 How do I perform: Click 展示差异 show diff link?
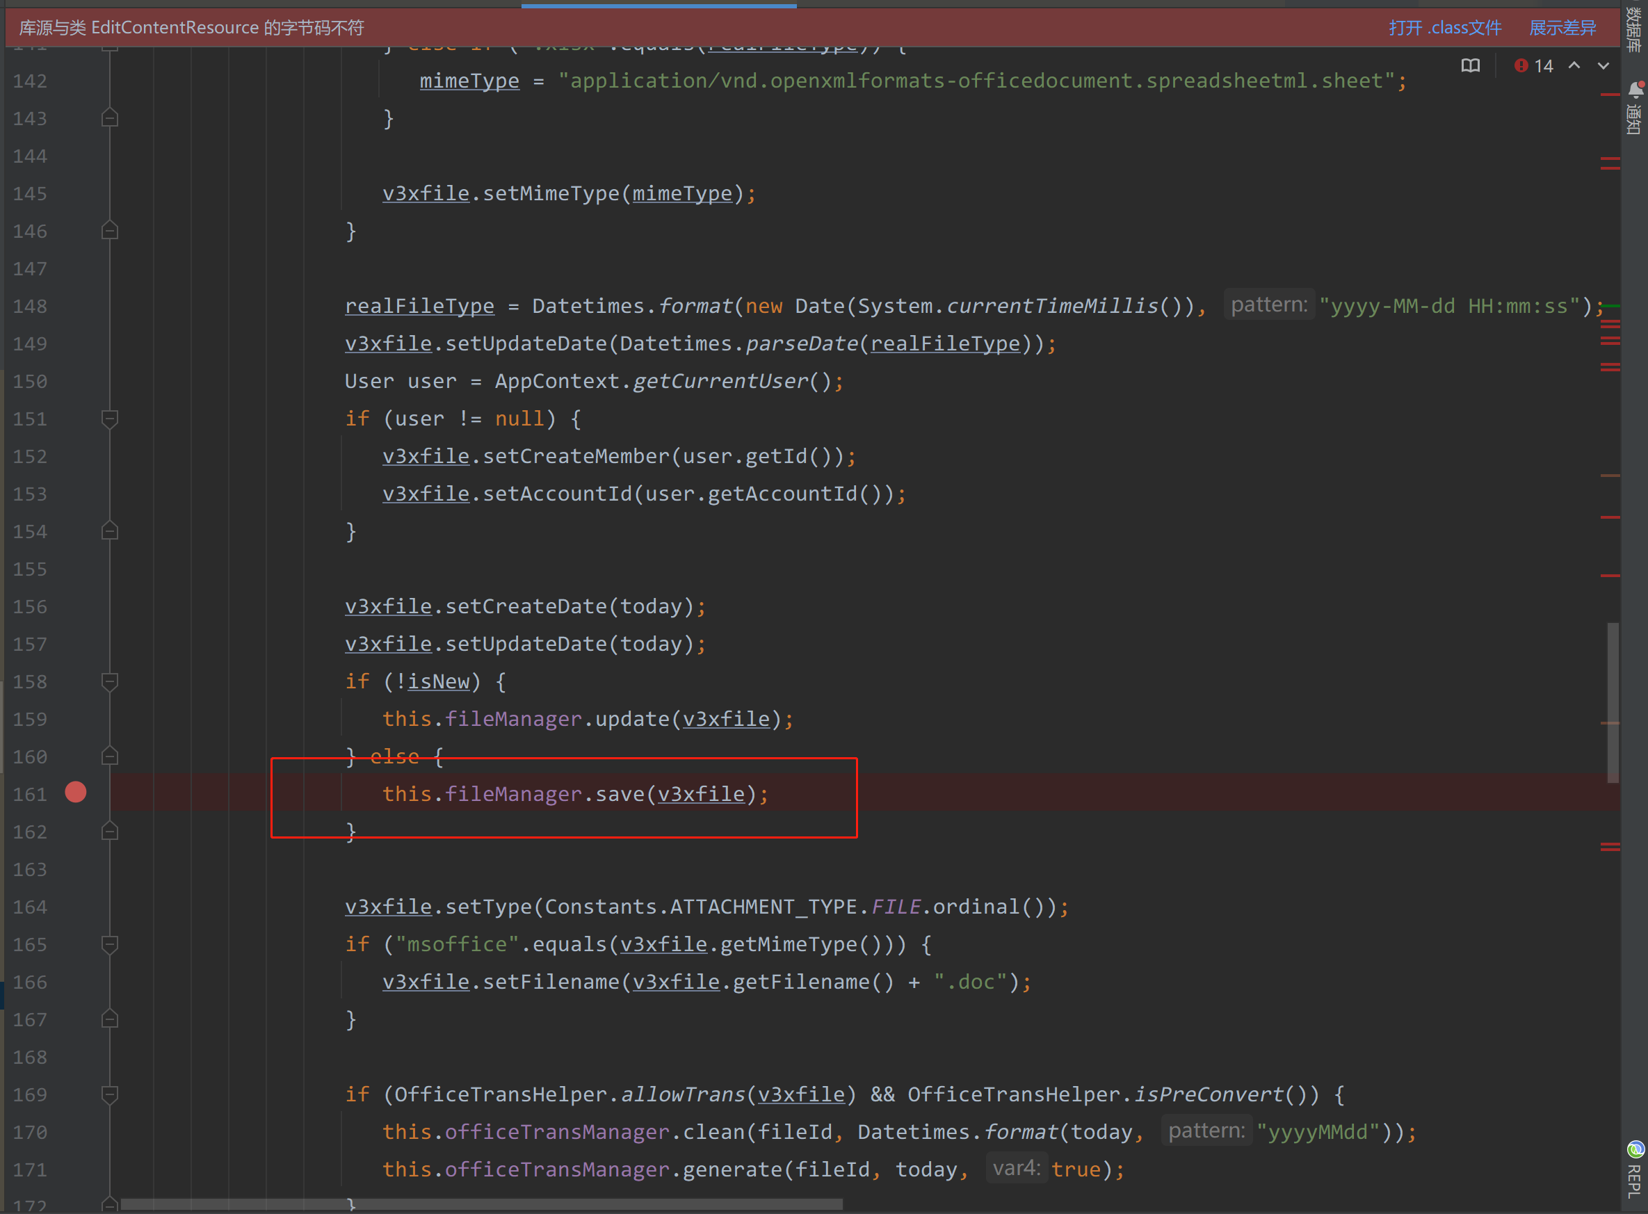coord(1562,28)
